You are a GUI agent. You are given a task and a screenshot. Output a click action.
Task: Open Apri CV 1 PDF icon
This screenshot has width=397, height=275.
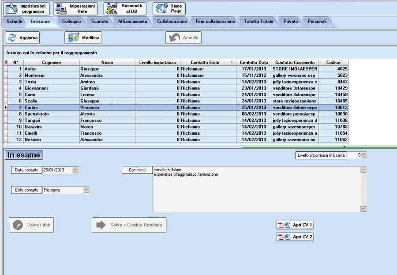[x=281, y=225]
